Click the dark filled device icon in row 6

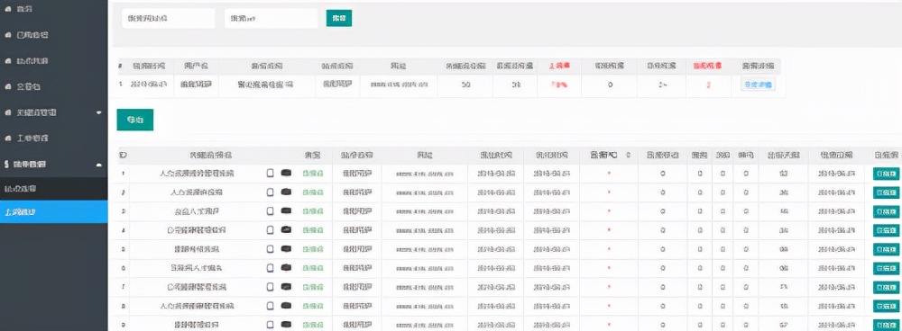pos(286,268)
